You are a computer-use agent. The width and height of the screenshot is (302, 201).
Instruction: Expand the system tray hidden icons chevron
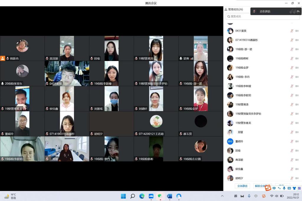(222, 196)
